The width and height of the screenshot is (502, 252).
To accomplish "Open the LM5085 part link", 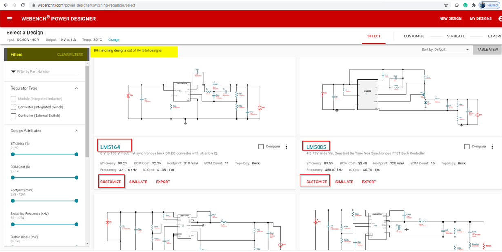I will point(316,147).
